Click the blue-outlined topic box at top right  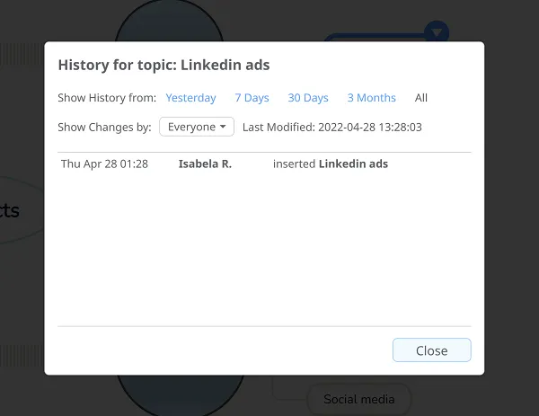tap(377, 37)
